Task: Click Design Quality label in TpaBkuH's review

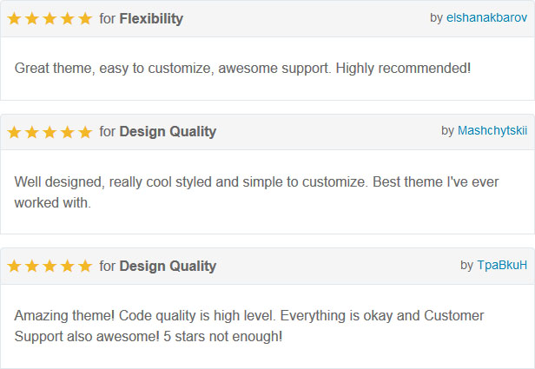Action: 168,266
